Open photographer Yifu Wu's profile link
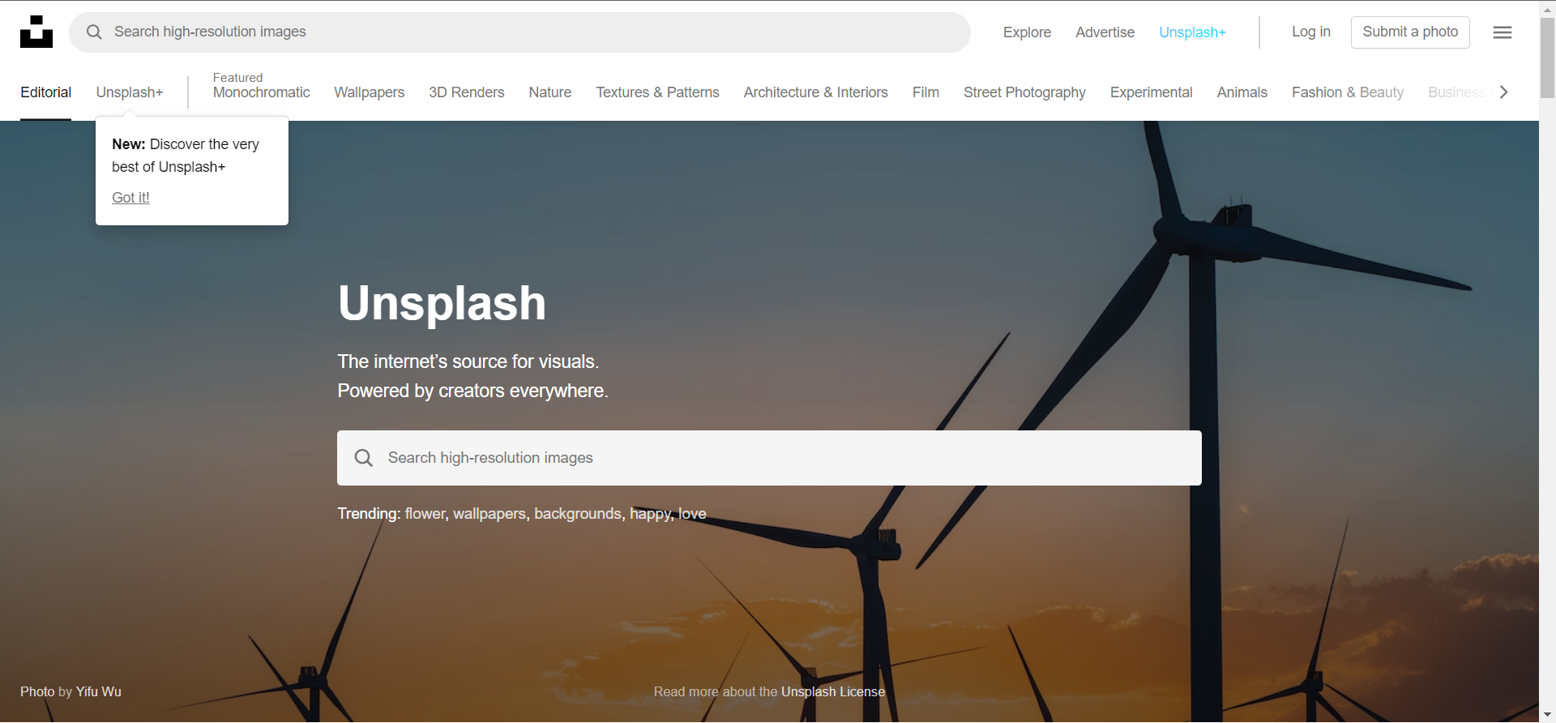The width and height of the screenshot is (1556, 723). click(99, 692)
